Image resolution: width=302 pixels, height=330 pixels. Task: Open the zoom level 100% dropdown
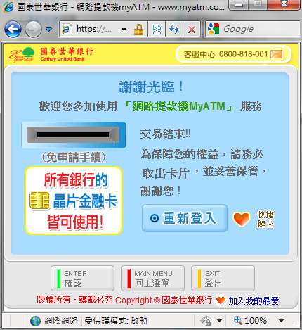[x=282, y=320]
